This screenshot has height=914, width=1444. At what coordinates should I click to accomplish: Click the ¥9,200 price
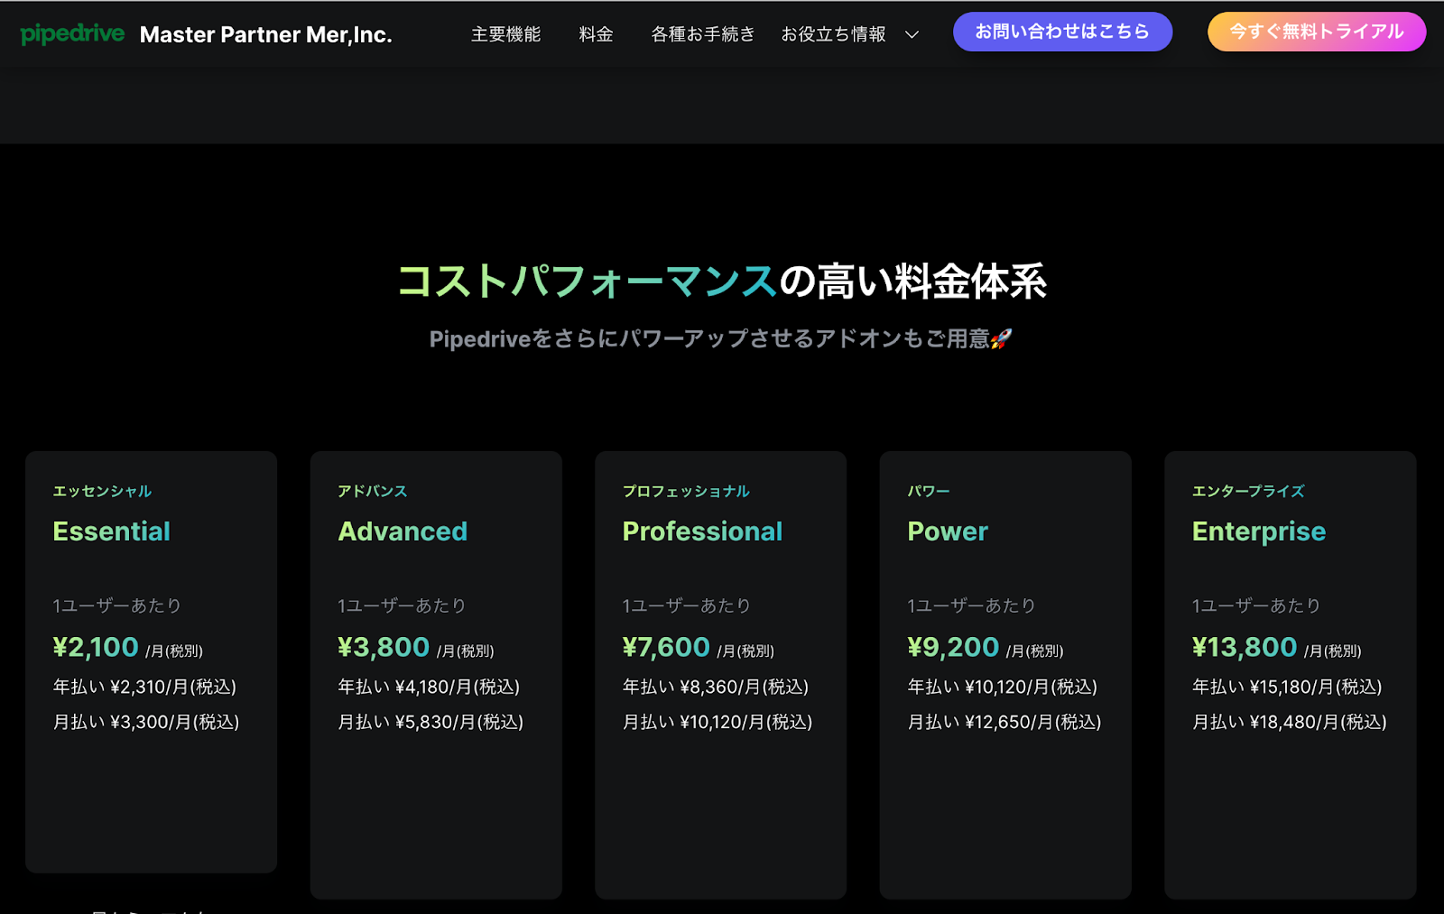953,647
